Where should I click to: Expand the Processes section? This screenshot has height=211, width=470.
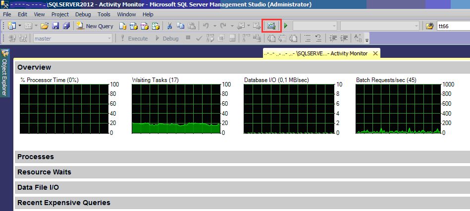[242, 157]
